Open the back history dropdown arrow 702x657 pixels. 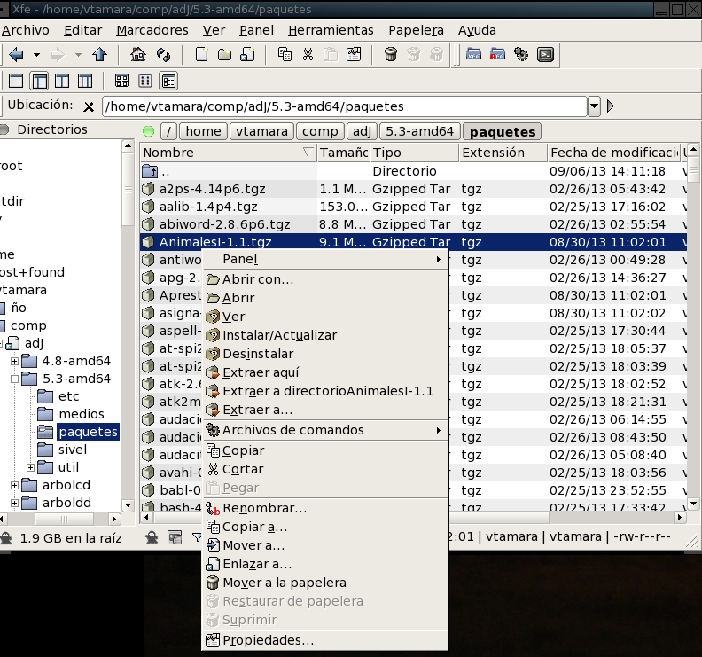pos(36,55)
